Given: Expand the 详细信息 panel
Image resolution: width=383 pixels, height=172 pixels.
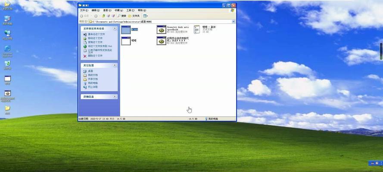Looking at the screenshot, I should [115, 97].
